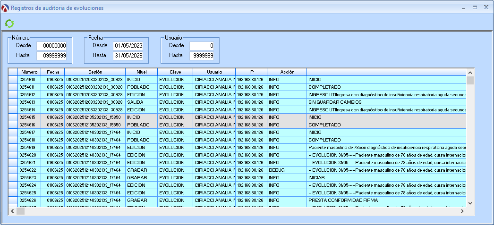Select record number 3254618
The width and height of the screenshot is (494, 225).
(237, 140)
